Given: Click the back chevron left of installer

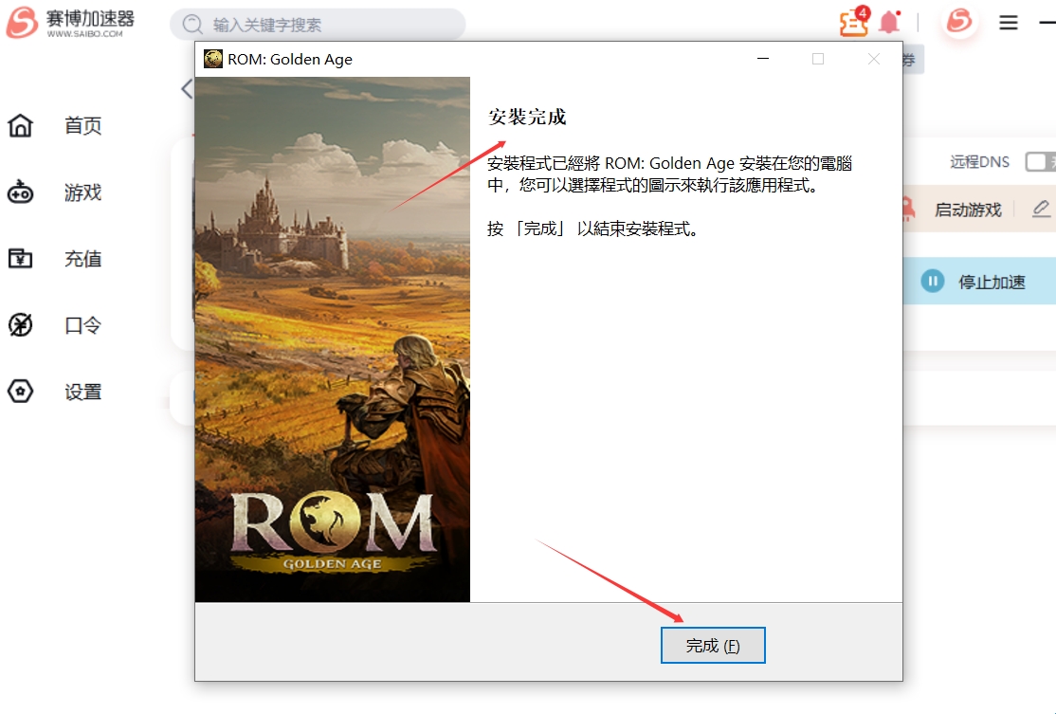Looking at the screenshot, I should tap(187, 89).
